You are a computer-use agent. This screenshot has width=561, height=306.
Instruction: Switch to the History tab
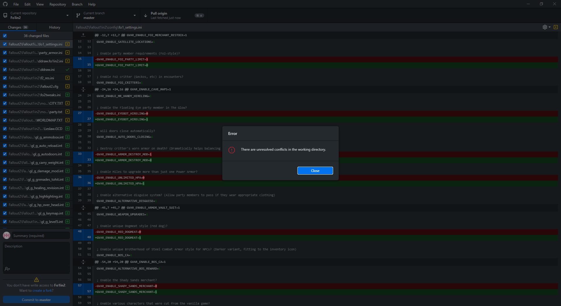click(x=55, y=27)
